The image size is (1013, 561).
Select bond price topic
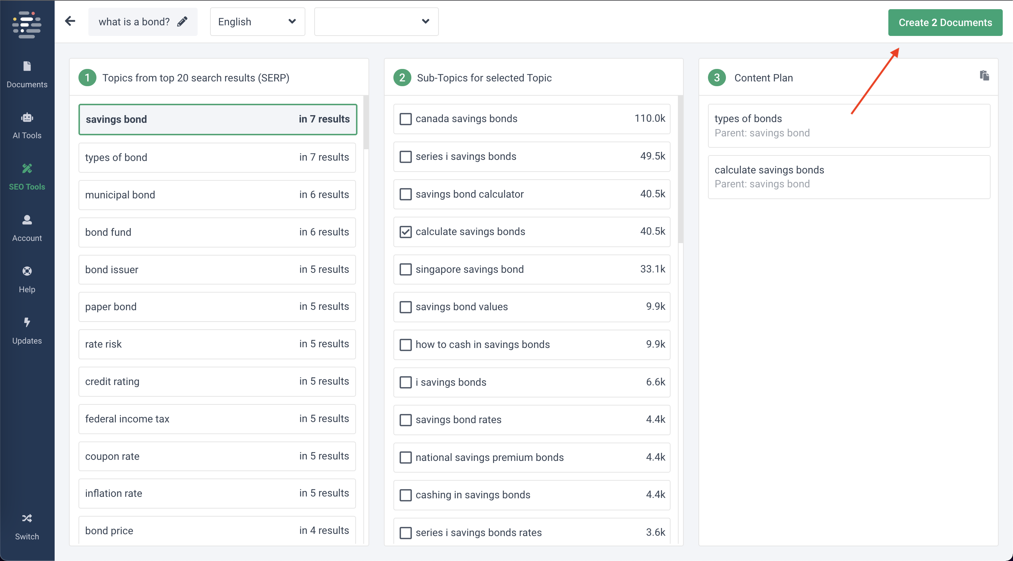tap(217, 530)
